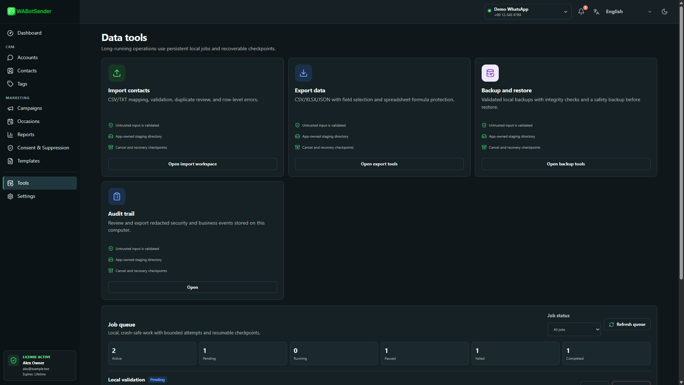Viewport: 684px width, 385px height.
Task: Click the Pending jobs count card
Action: (243, 354)
